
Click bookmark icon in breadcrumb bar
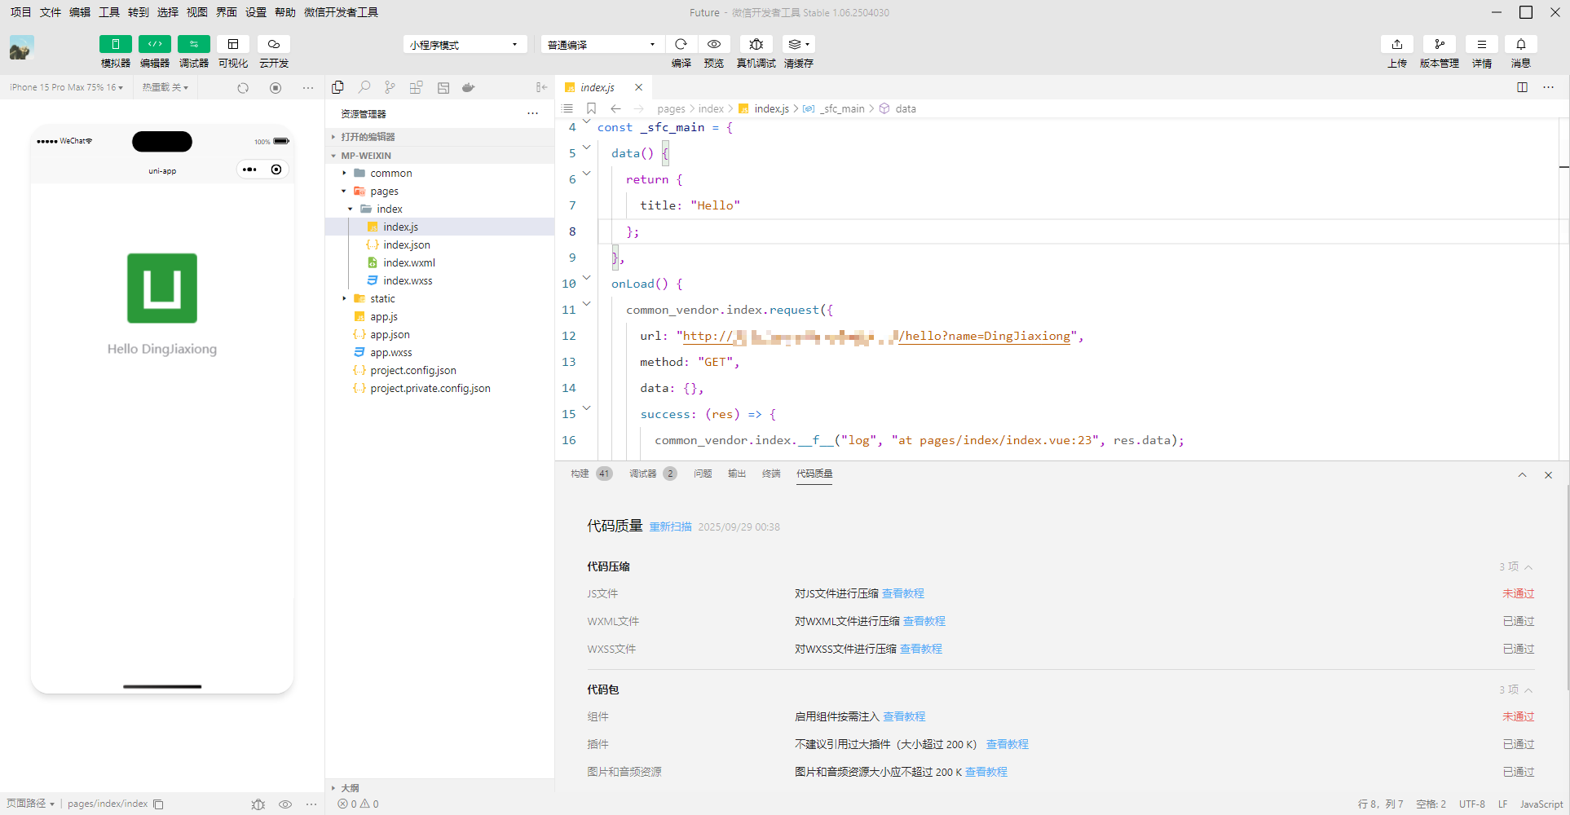[x=592, y=108]
